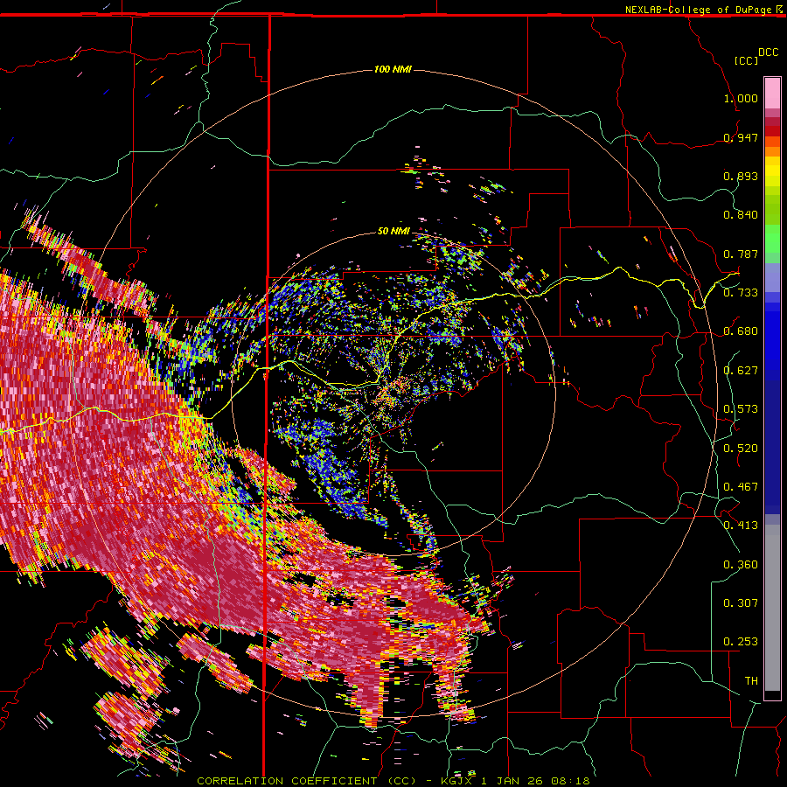The height and width of the screenshot is (787, 787).
Task: Select the 0.680 scale value
Action: pyautogui.click(x=741, y=331)
